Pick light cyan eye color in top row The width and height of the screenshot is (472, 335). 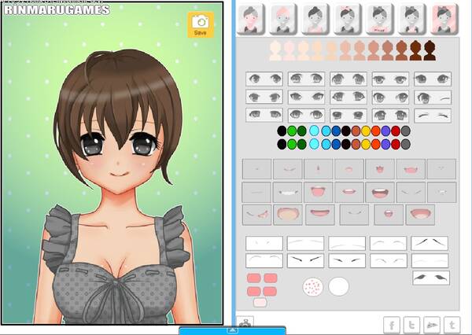tap(315, 131)
